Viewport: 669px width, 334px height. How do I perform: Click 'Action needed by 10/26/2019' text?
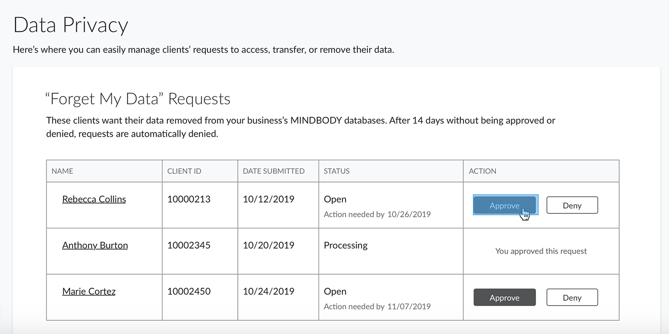[x=377, y=214]
